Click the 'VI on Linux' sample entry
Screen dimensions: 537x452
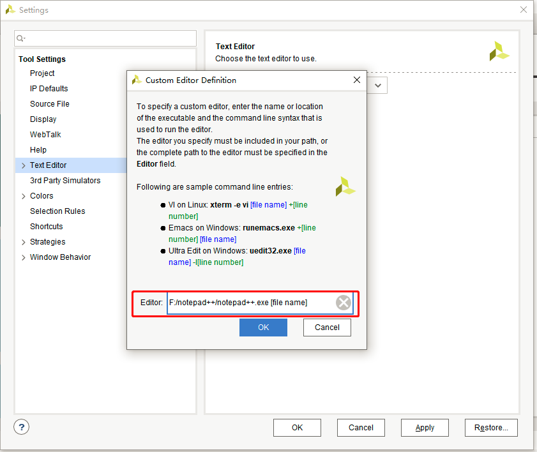pos(238,211)
